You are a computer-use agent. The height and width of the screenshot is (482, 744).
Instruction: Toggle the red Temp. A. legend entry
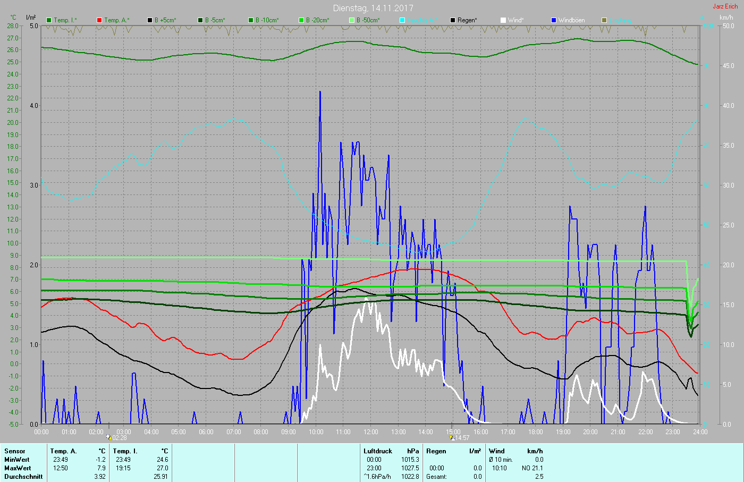(x=99, y=20)
